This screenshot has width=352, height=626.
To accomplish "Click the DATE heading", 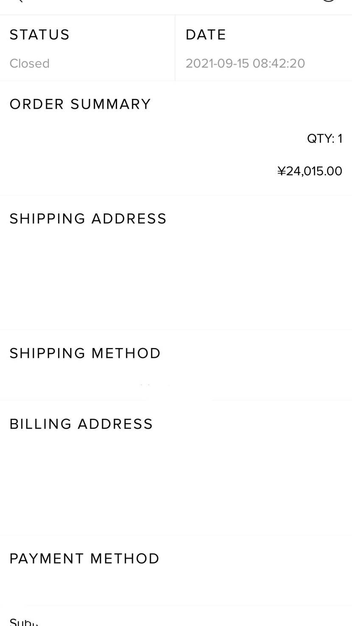I will coord(206,35).
